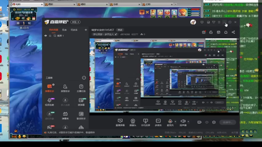Add 摄像头 camera source

click(x=133, y=122)
